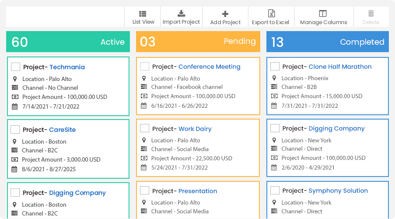Export projects to Excel
395x219 pixels.
tap(271, 14)
